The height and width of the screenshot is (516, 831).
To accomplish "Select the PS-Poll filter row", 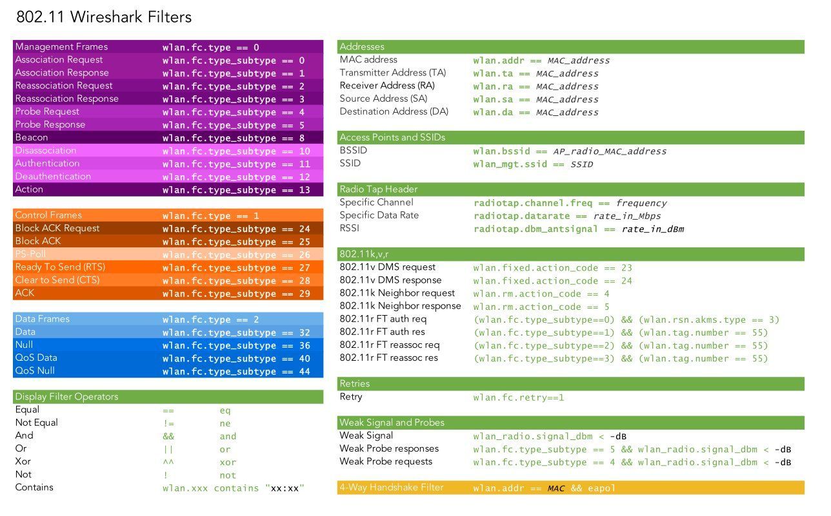I will coord(168,254).
